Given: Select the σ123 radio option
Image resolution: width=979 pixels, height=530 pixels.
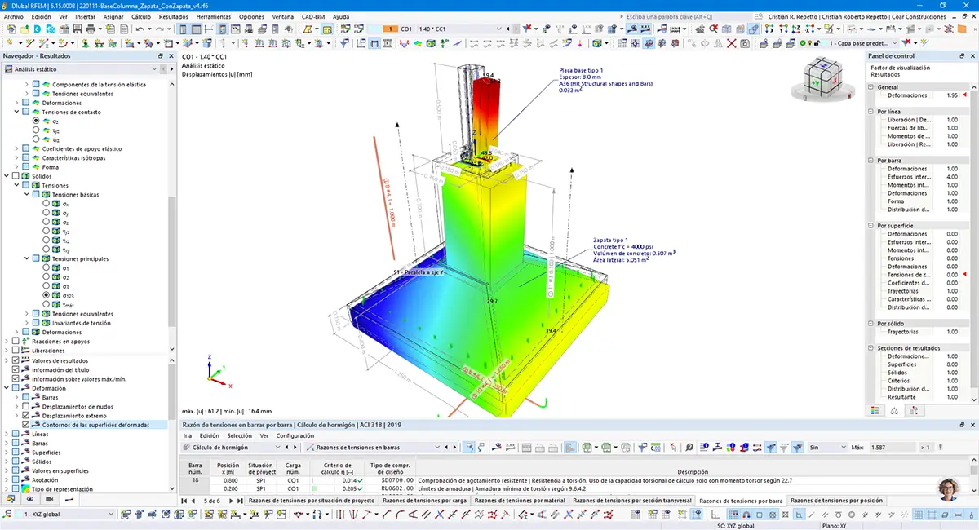Looking at the screenshot, I should point(45,295).
